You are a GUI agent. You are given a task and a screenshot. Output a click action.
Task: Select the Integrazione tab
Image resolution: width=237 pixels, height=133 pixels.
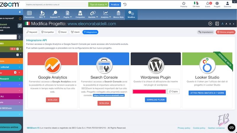[90, 32]
